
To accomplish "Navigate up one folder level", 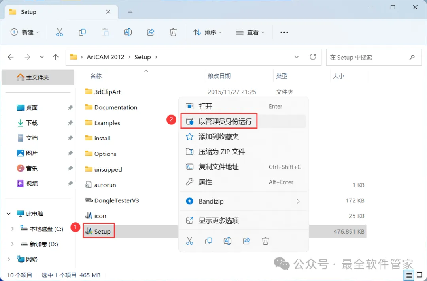I will click(x=56, y=57).
